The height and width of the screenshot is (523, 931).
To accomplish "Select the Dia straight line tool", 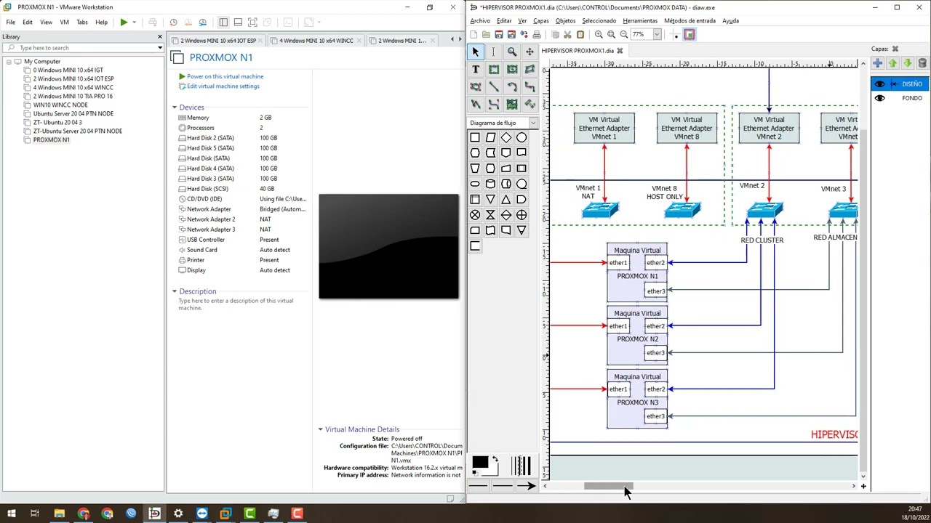I will [x=493, y=87].
